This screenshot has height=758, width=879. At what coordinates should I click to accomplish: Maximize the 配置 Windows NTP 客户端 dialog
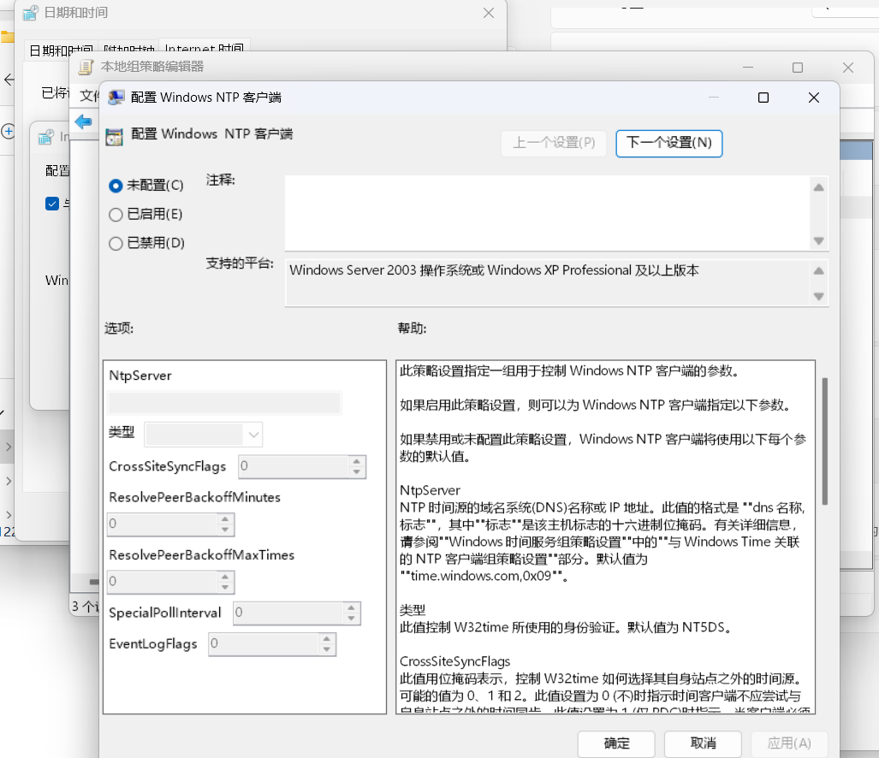[x=763, y=98]
